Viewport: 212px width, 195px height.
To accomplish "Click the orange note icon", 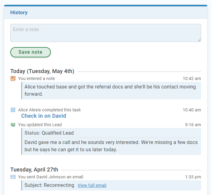I will pos(13,78).
